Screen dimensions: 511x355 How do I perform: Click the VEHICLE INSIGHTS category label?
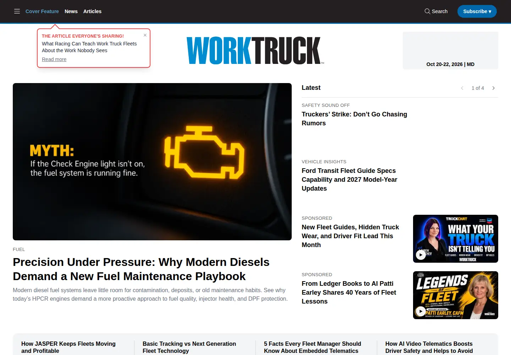click(x=324, y=162)
